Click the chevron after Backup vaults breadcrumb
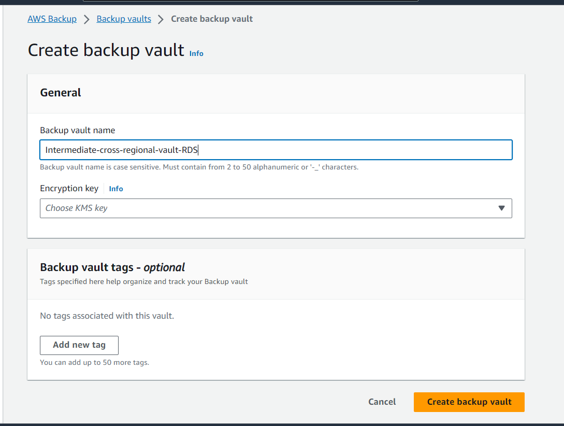This screenshot has height=426, width=564. click(x=161, y=20)
